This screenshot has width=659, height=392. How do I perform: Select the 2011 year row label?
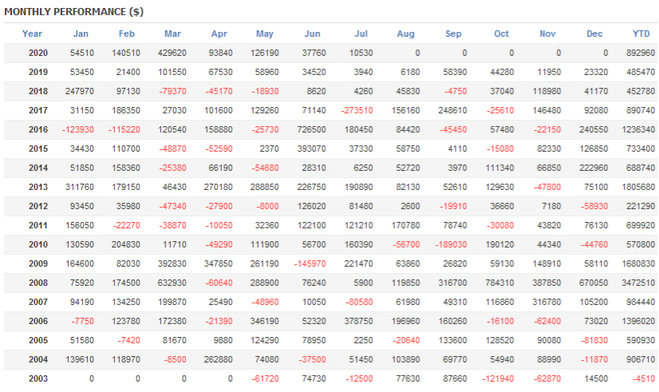(x=38, y=225)
